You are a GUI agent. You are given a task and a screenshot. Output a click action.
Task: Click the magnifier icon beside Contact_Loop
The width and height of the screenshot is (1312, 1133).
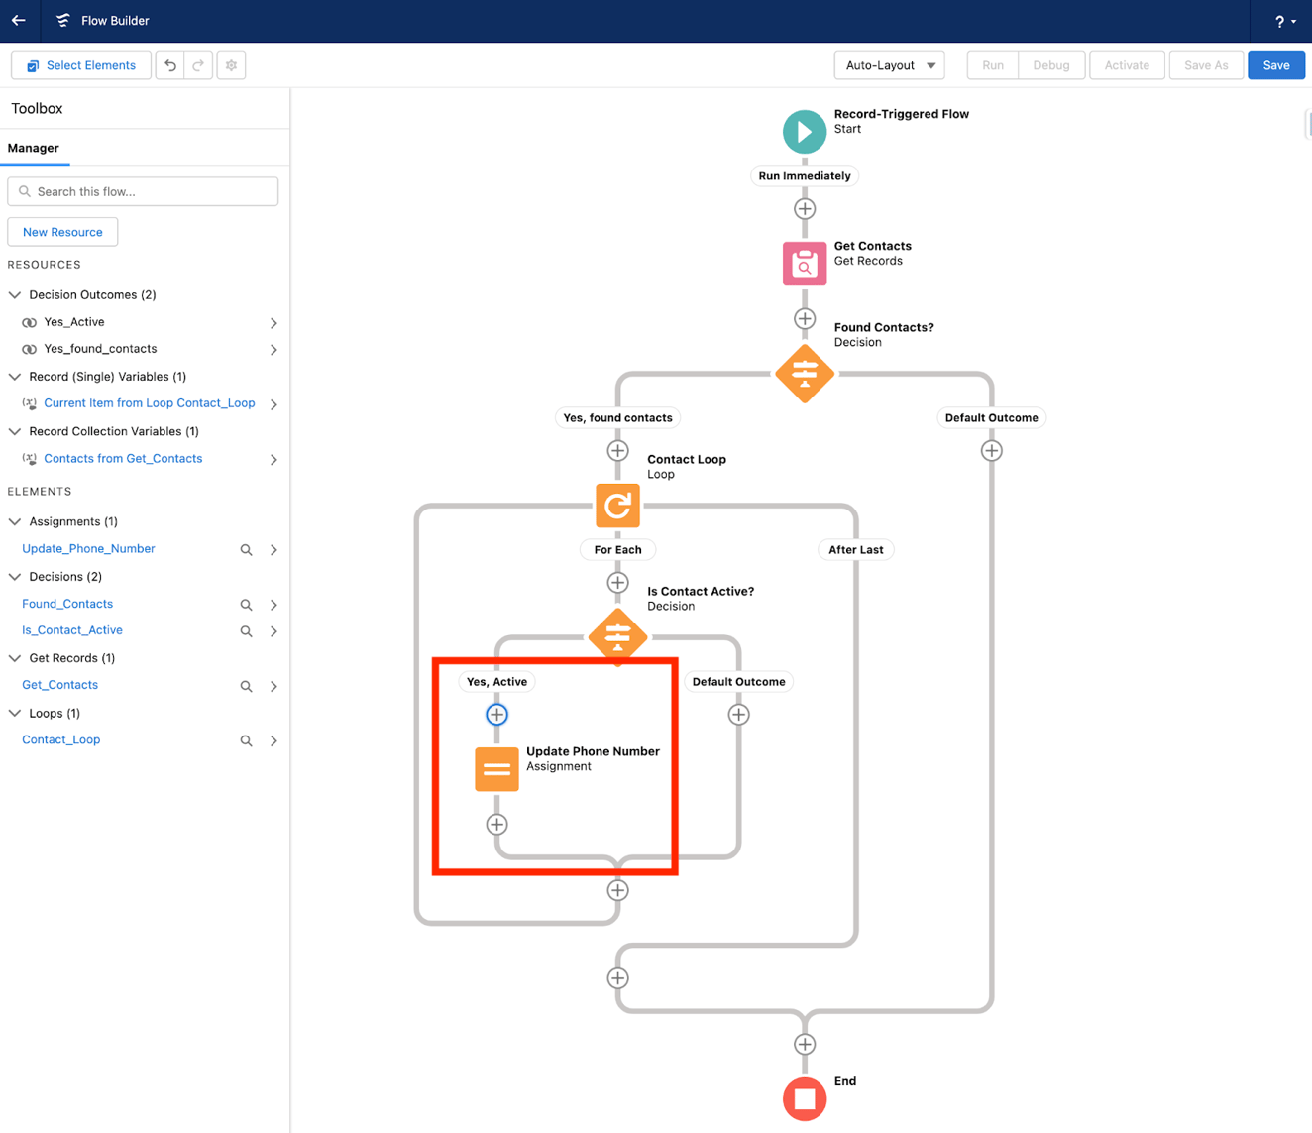coord(246,740)
